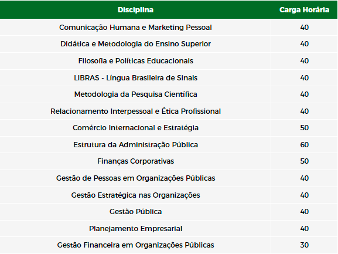Click the Disciplina column header
The width and height of the screenshot is (338, 254).
pos(135,10)
